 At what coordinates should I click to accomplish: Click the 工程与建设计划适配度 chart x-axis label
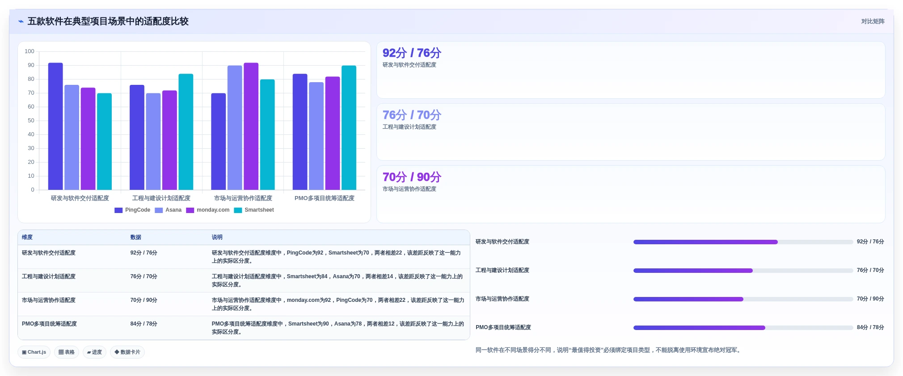pos(161,198)
